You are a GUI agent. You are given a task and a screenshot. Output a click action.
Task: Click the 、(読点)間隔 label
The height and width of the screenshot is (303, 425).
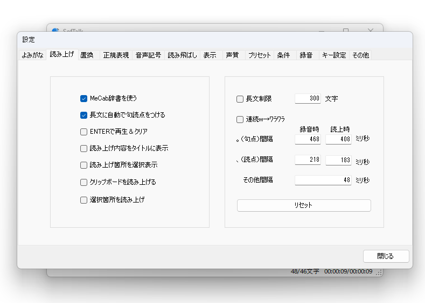tap(254, 160)
